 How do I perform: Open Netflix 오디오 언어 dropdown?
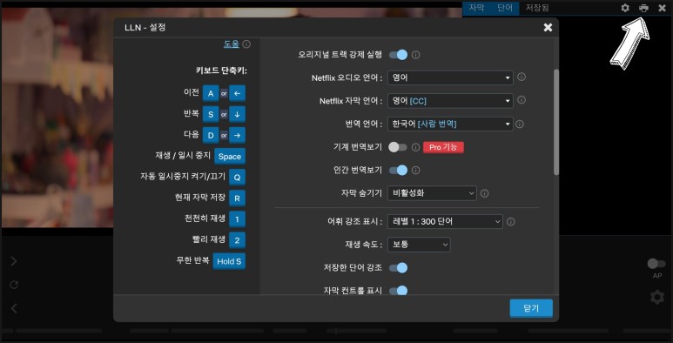click(x=450, y=77)
